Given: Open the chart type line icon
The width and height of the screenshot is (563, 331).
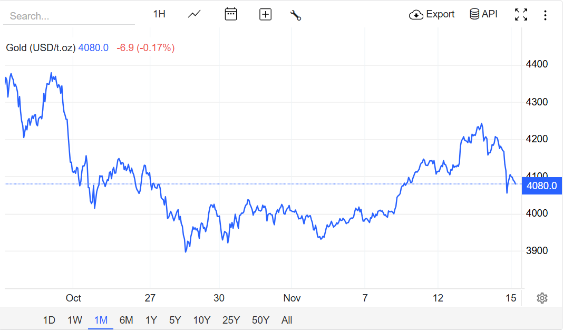Looking at the screenshot, I should (x=194, y=14).
